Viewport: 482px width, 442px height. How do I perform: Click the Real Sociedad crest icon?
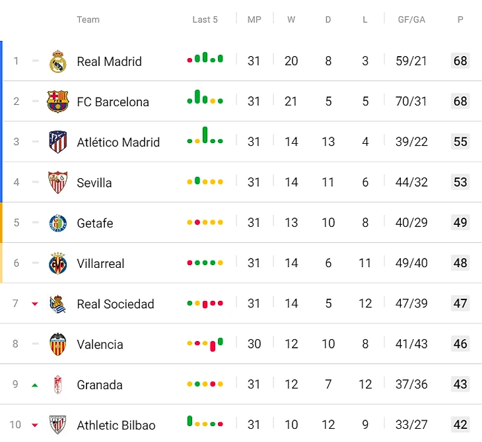click(58, 303)
